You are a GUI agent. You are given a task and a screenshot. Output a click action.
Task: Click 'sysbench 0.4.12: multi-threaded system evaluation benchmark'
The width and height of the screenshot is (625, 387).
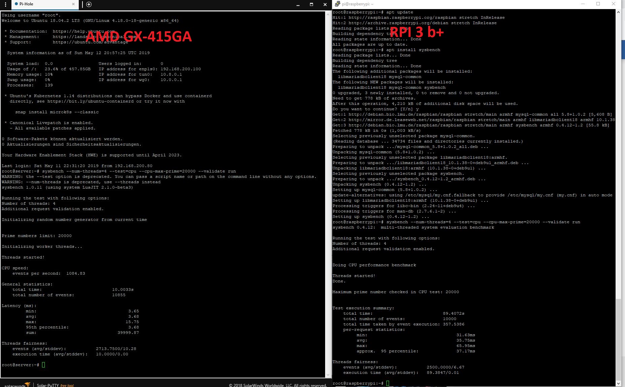[x=413, y=227]
